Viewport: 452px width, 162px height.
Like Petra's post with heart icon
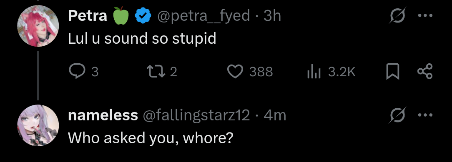(x=236, y=71)
